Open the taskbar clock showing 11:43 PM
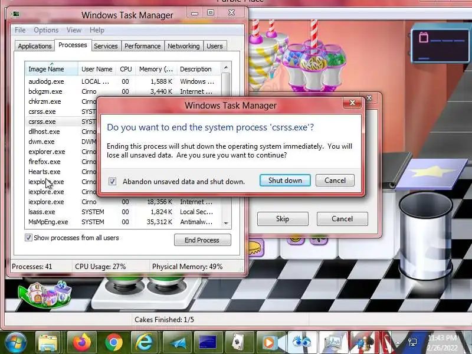The height and width of the screenshot is (354, 472). tap(442, 343)
